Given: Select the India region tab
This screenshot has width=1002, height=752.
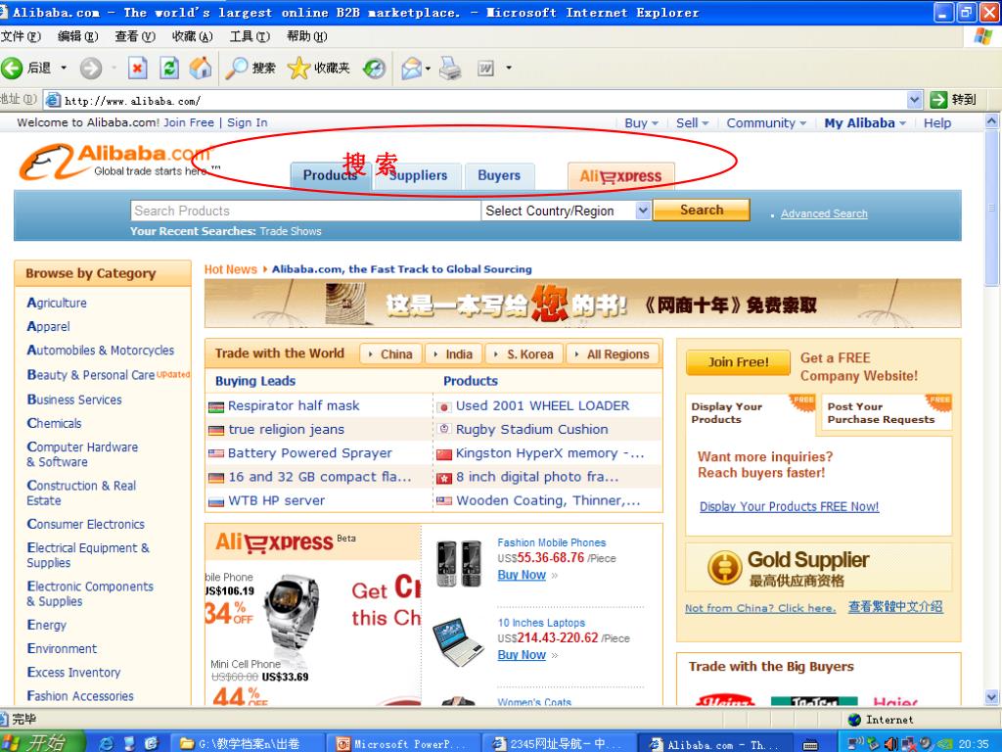Looking at the screenshot, I should click(453, 353).
